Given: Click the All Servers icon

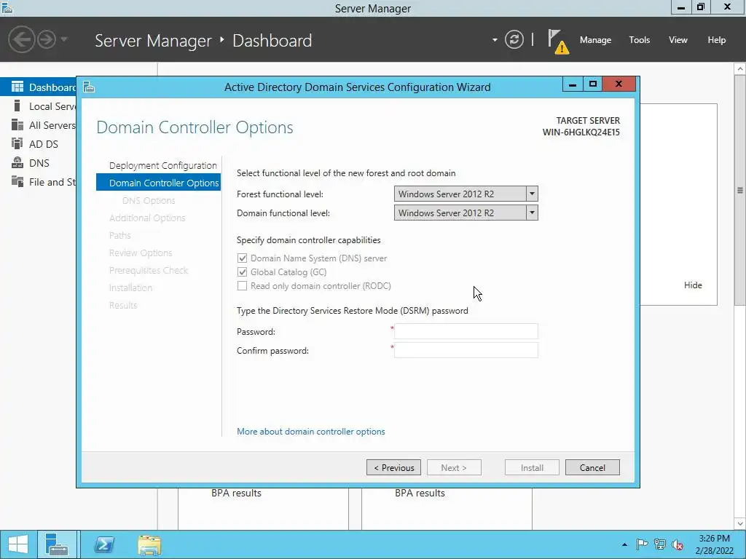Looking at the screenshot, I should 17,124.
